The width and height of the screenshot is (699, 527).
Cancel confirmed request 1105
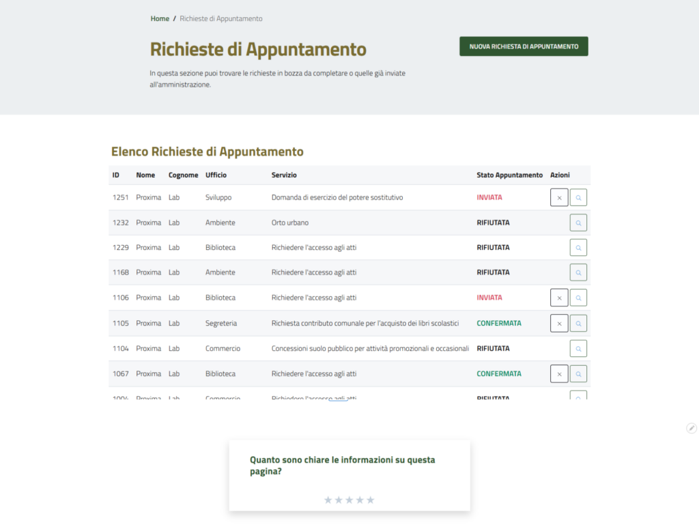pos(559,324)
